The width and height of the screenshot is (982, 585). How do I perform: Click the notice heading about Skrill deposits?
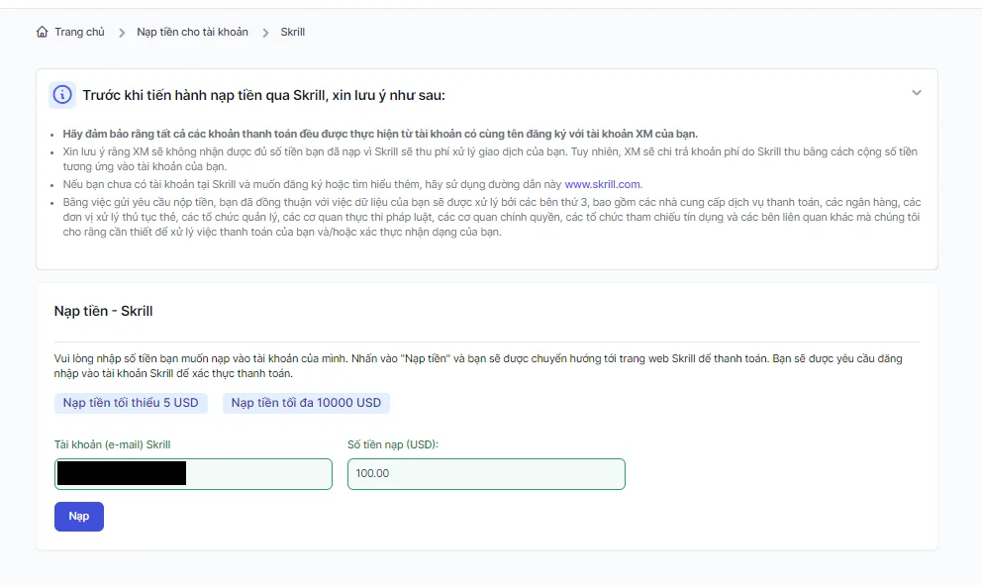tap(263, 95)
